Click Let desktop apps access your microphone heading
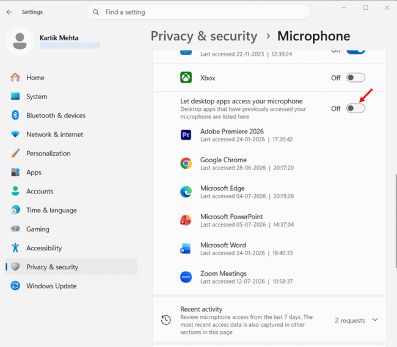The image size is (397, 347). [241, 101]
